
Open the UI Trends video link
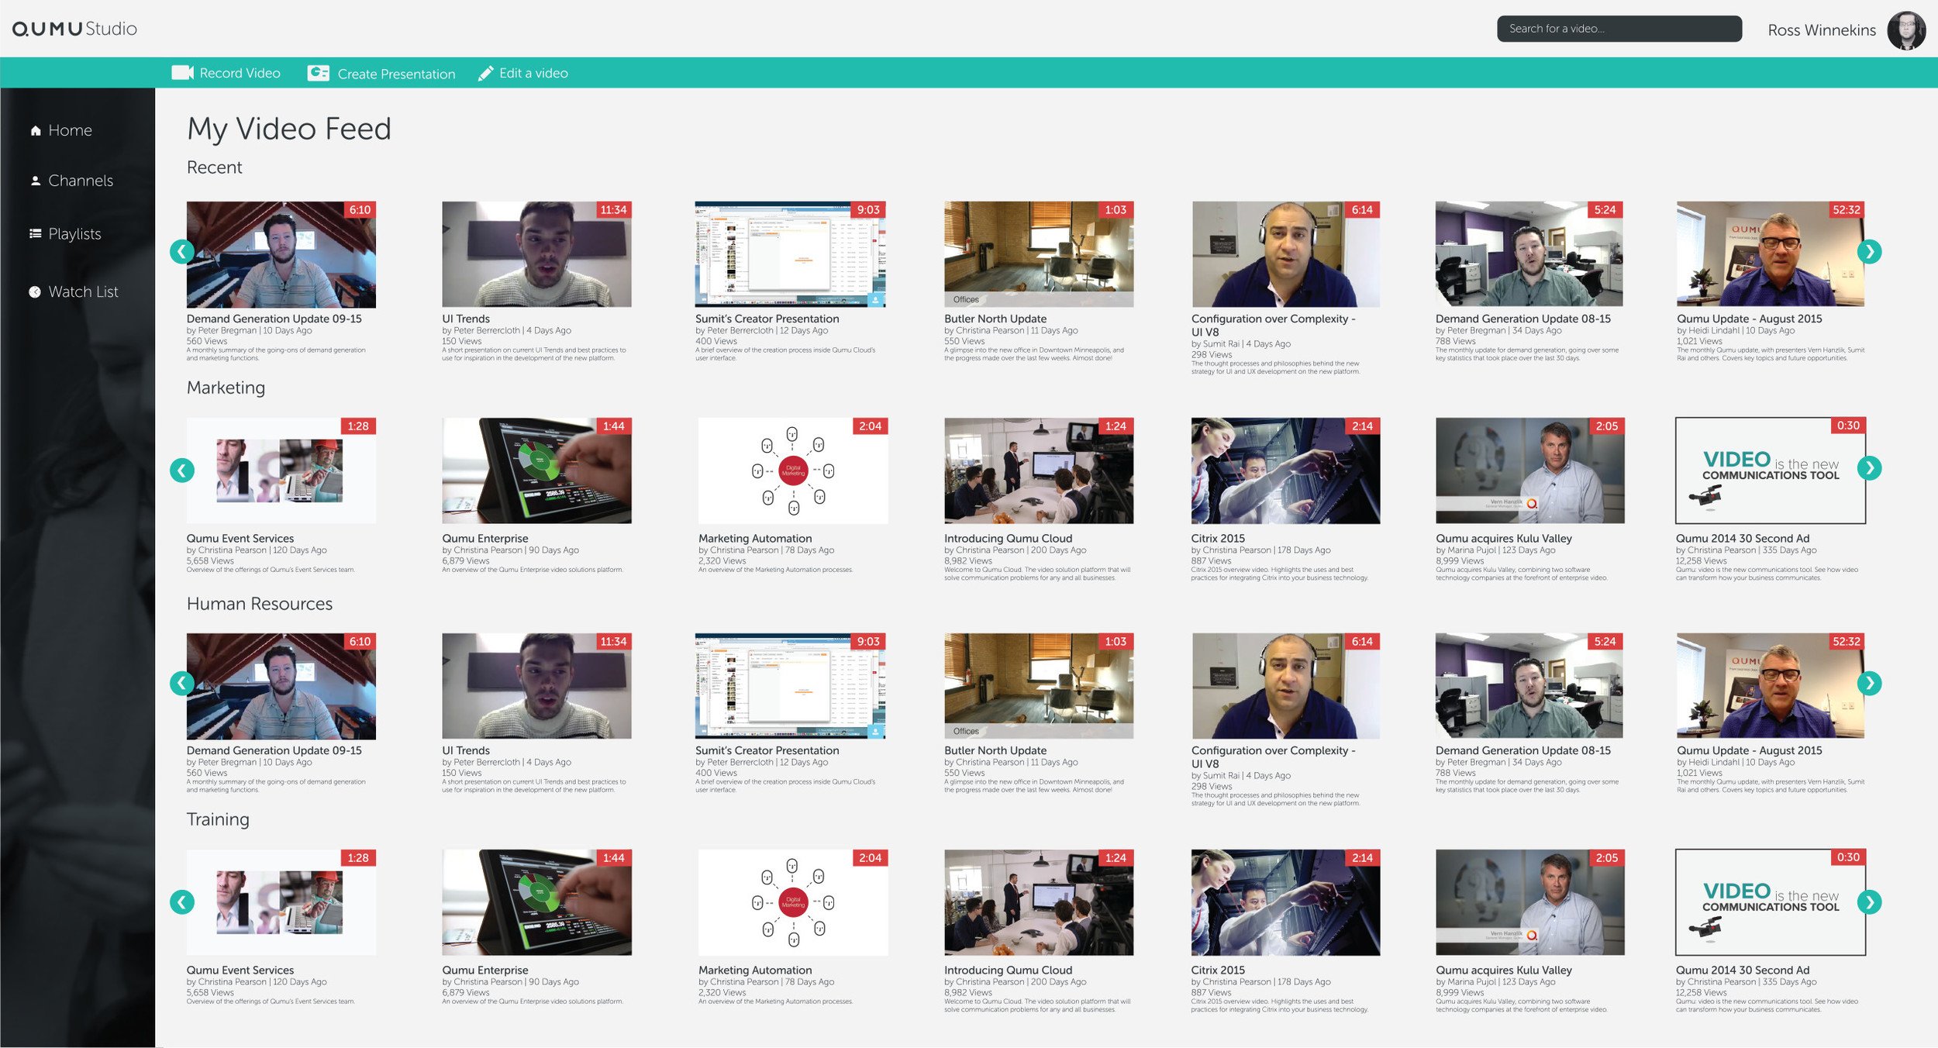tap(465, 319)
